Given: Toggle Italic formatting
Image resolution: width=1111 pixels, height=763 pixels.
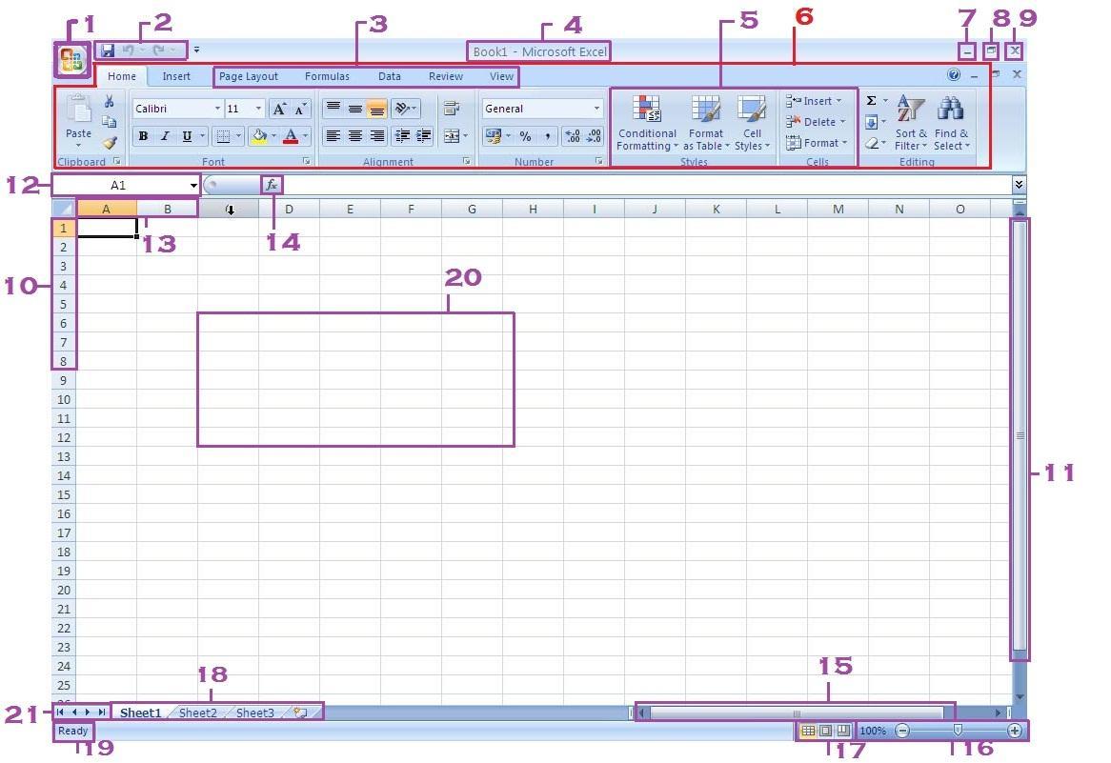Looking at the screenshot, I should point(165,136).
